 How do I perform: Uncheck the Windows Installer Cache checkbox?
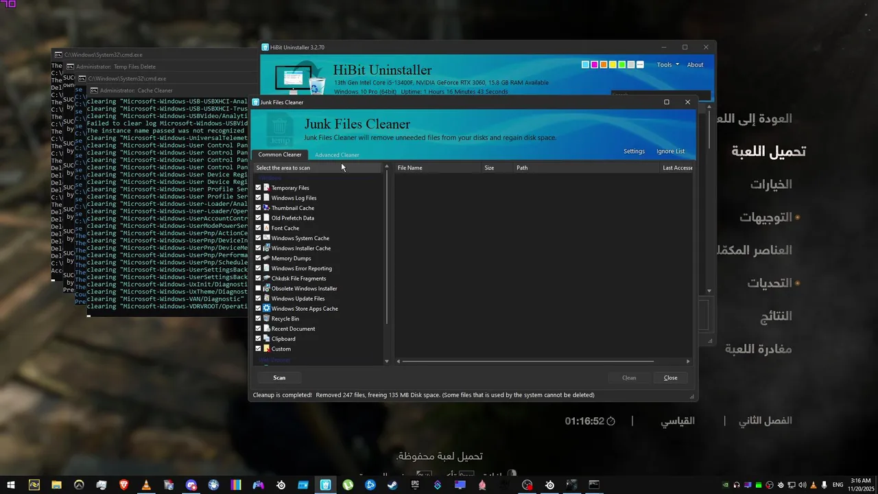[258, 248]
